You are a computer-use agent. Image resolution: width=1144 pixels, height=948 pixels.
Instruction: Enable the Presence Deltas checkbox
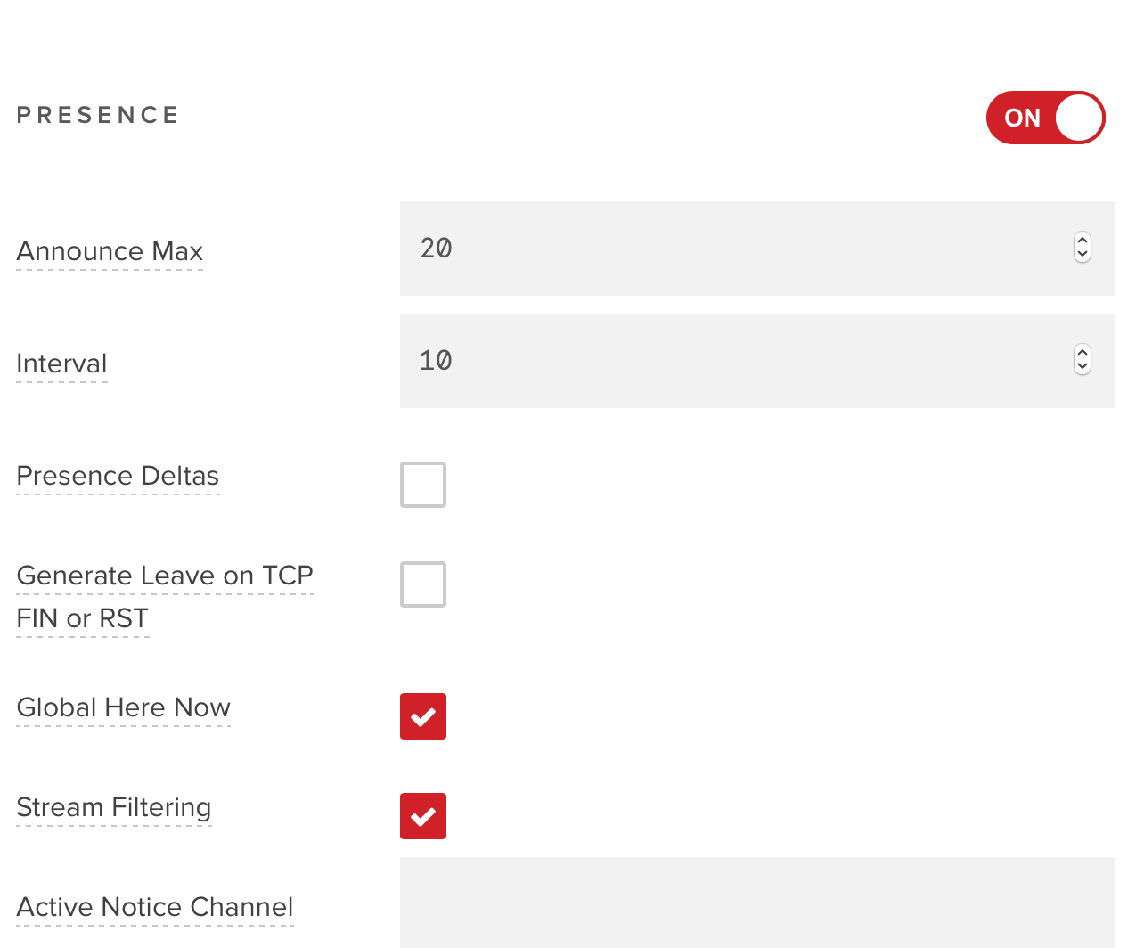(423, 485)
